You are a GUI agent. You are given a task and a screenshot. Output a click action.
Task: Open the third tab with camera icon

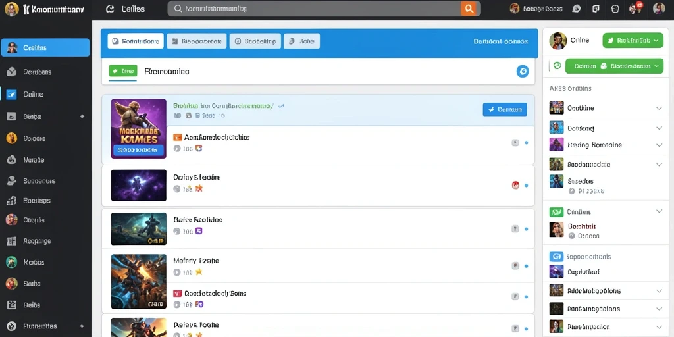click(x=255, y=41)
